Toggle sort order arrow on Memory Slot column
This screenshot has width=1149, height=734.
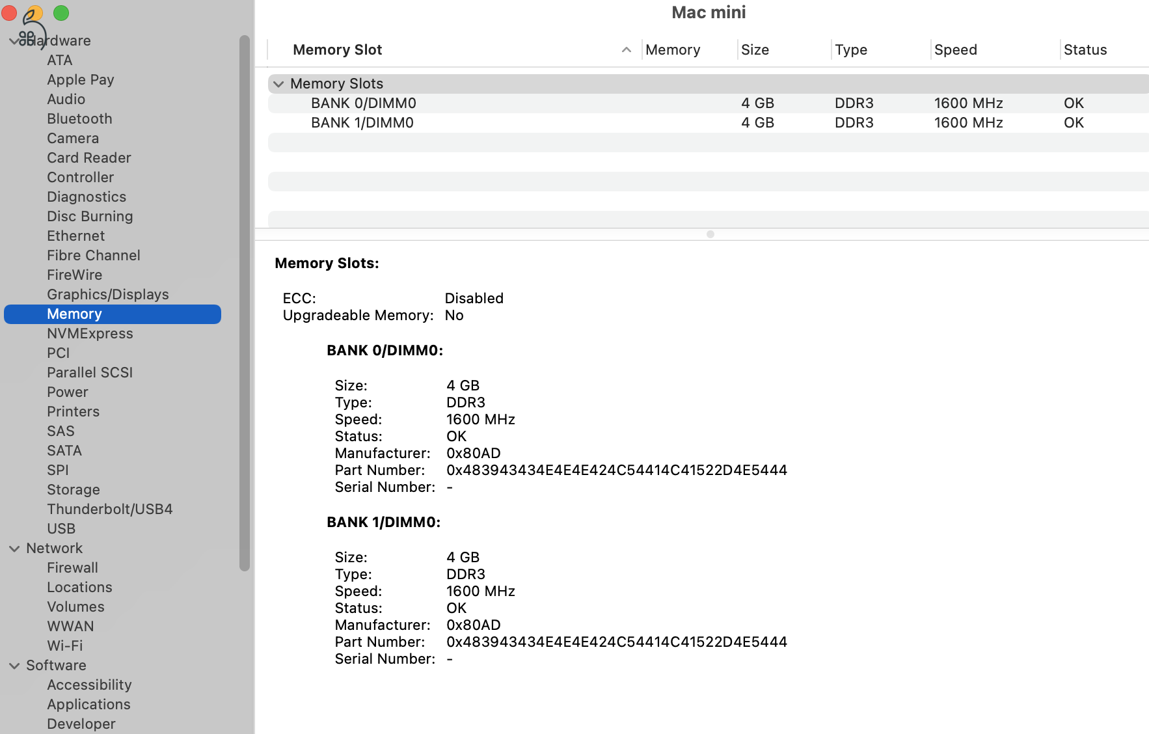coord(627,50)
